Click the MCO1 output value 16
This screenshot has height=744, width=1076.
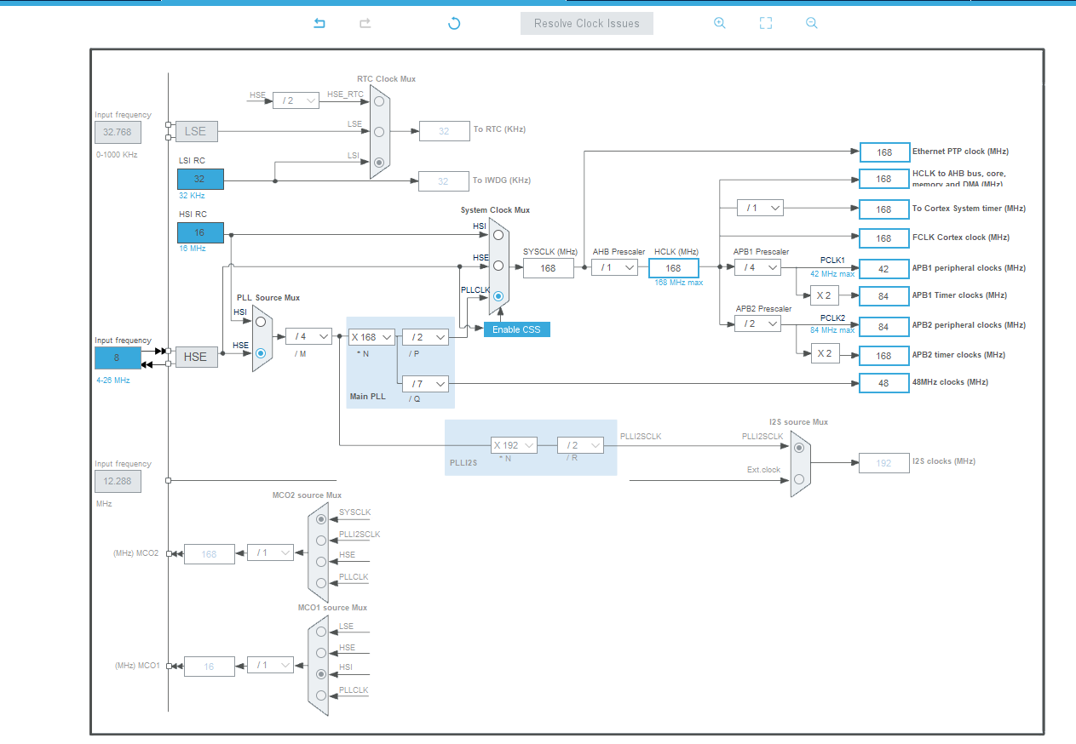[210, 667]
